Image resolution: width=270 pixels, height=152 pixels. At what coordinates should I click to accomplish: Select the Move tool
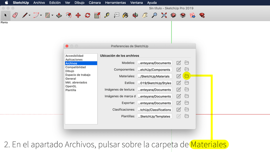78,15
